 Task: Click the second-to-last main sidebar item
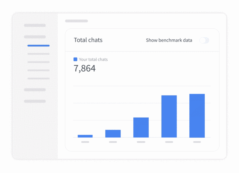pyautogui.click(x=35, y=90)
